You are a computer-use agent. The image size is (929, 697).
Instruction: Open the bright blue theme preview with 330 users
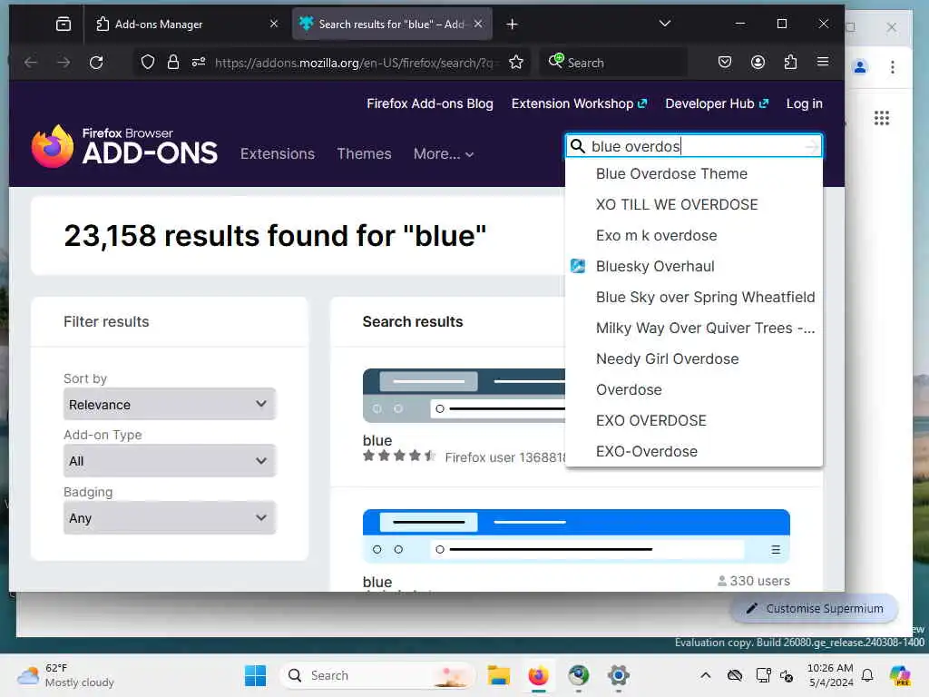(x=576, y=535)
